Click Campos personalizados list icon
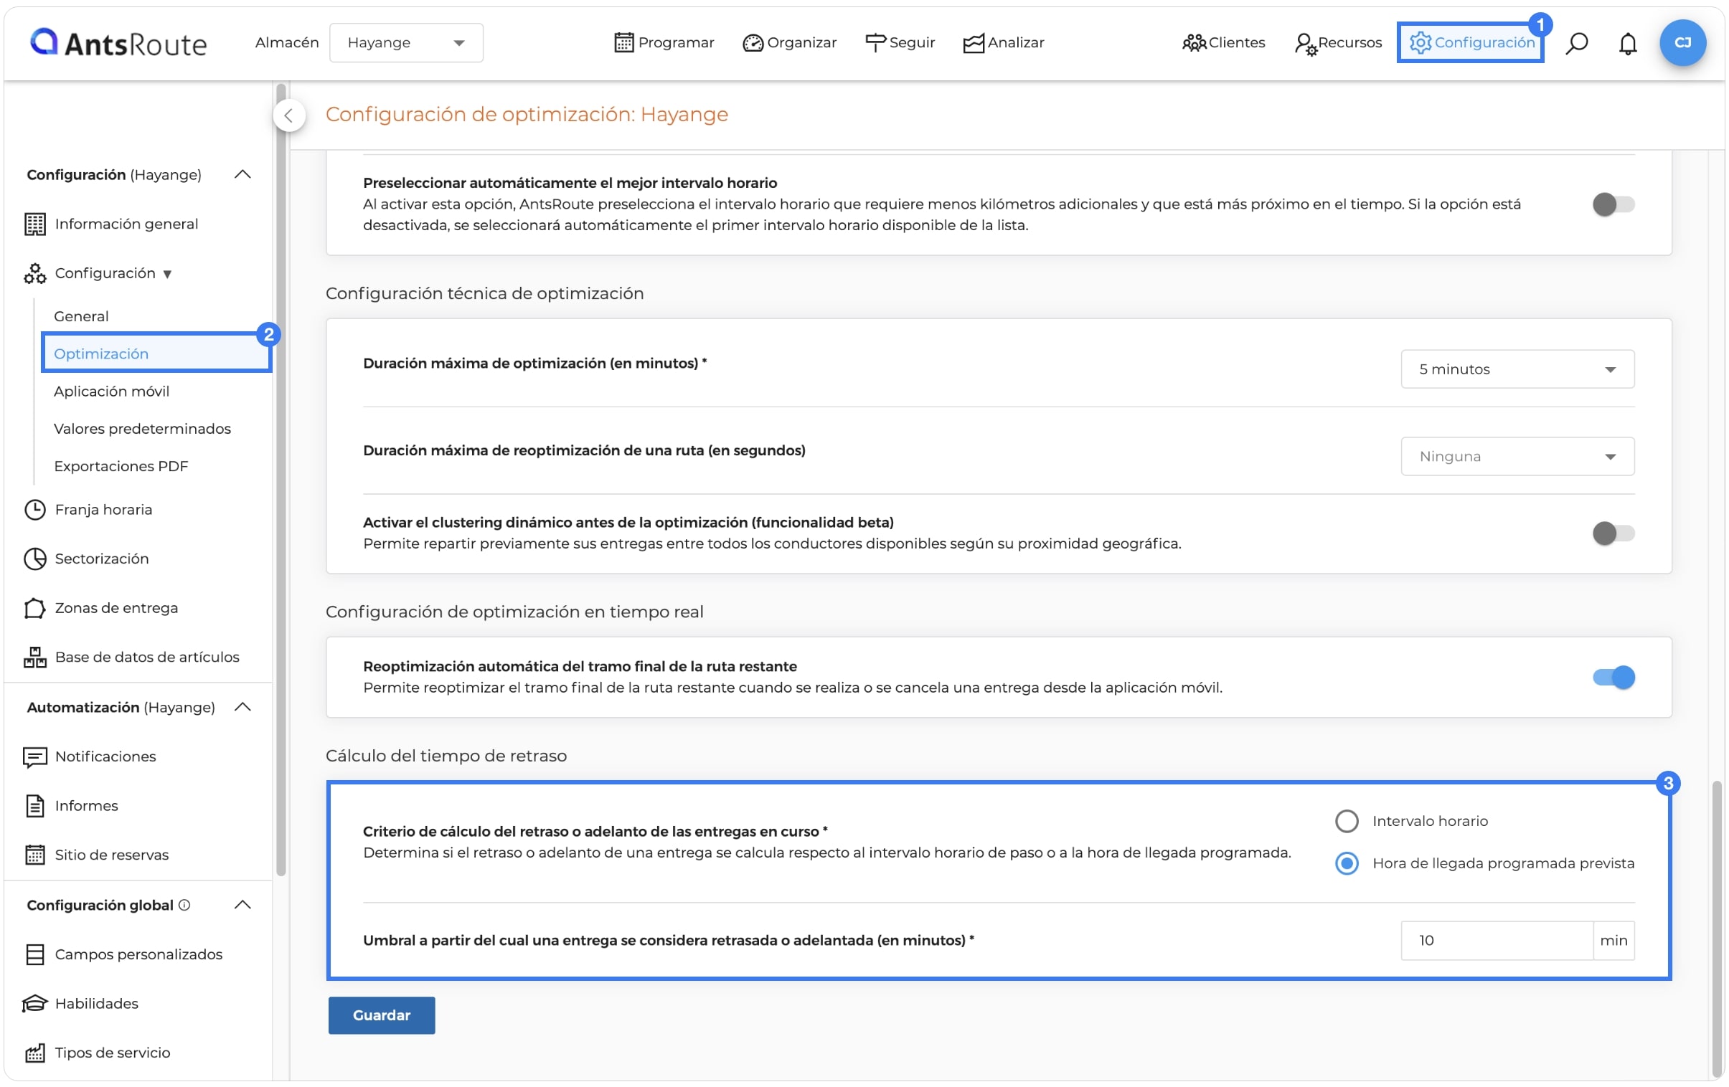Image resolution: width=1729 pixels, height=1087 pixels. pyautogui.click(x=34, y=955)
